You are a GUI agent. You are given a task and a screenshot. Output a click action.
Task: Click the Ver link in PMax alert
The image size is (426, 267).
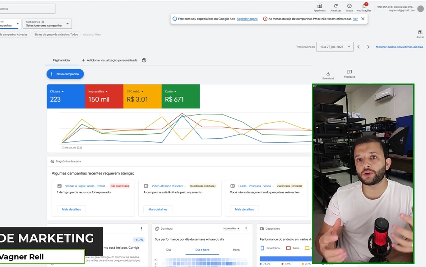pos(355,19)
